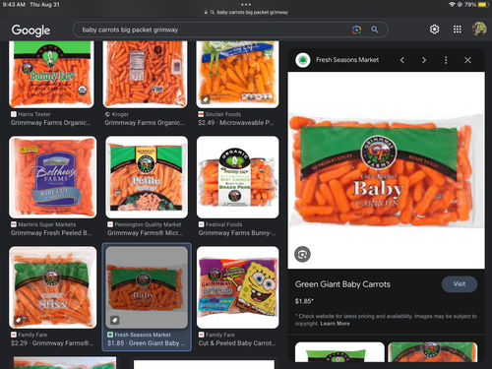
Task: Click Green Giant Baby Carrots title
Action: pos(342,284)
